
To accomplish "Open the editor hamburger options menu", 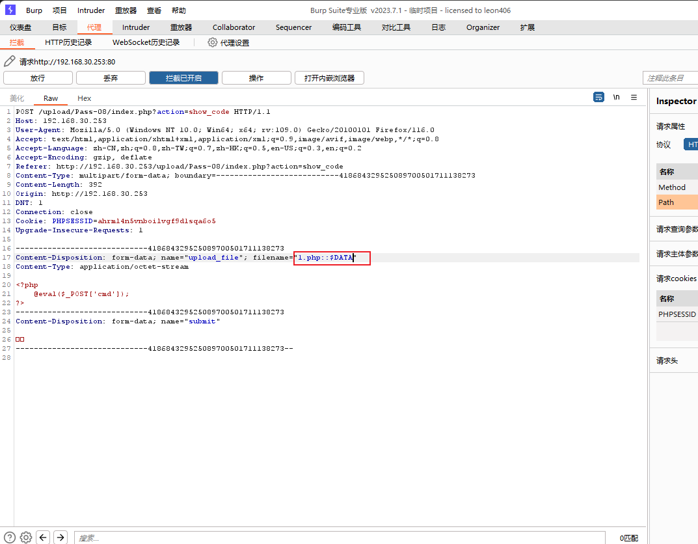I will click(x=634, y=97).
